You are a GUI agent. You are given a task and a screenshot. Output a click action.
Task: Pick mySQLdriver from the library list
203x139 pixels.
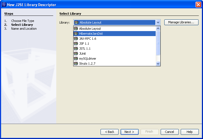114,59
